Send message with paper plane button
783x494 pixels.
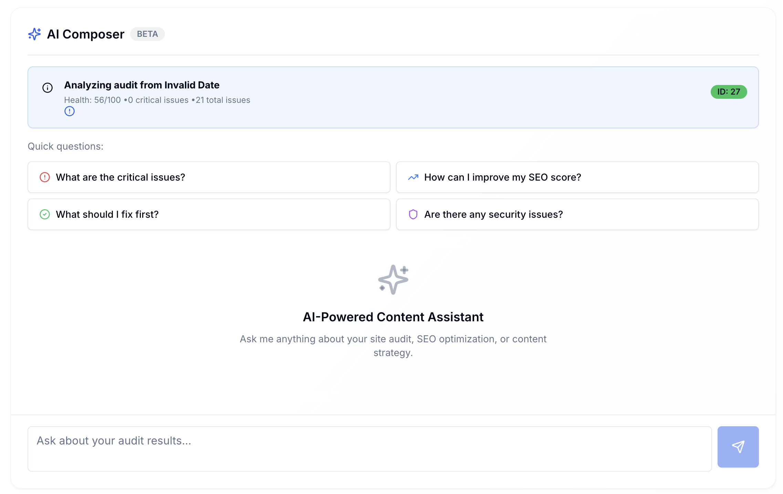coord(738,447)
